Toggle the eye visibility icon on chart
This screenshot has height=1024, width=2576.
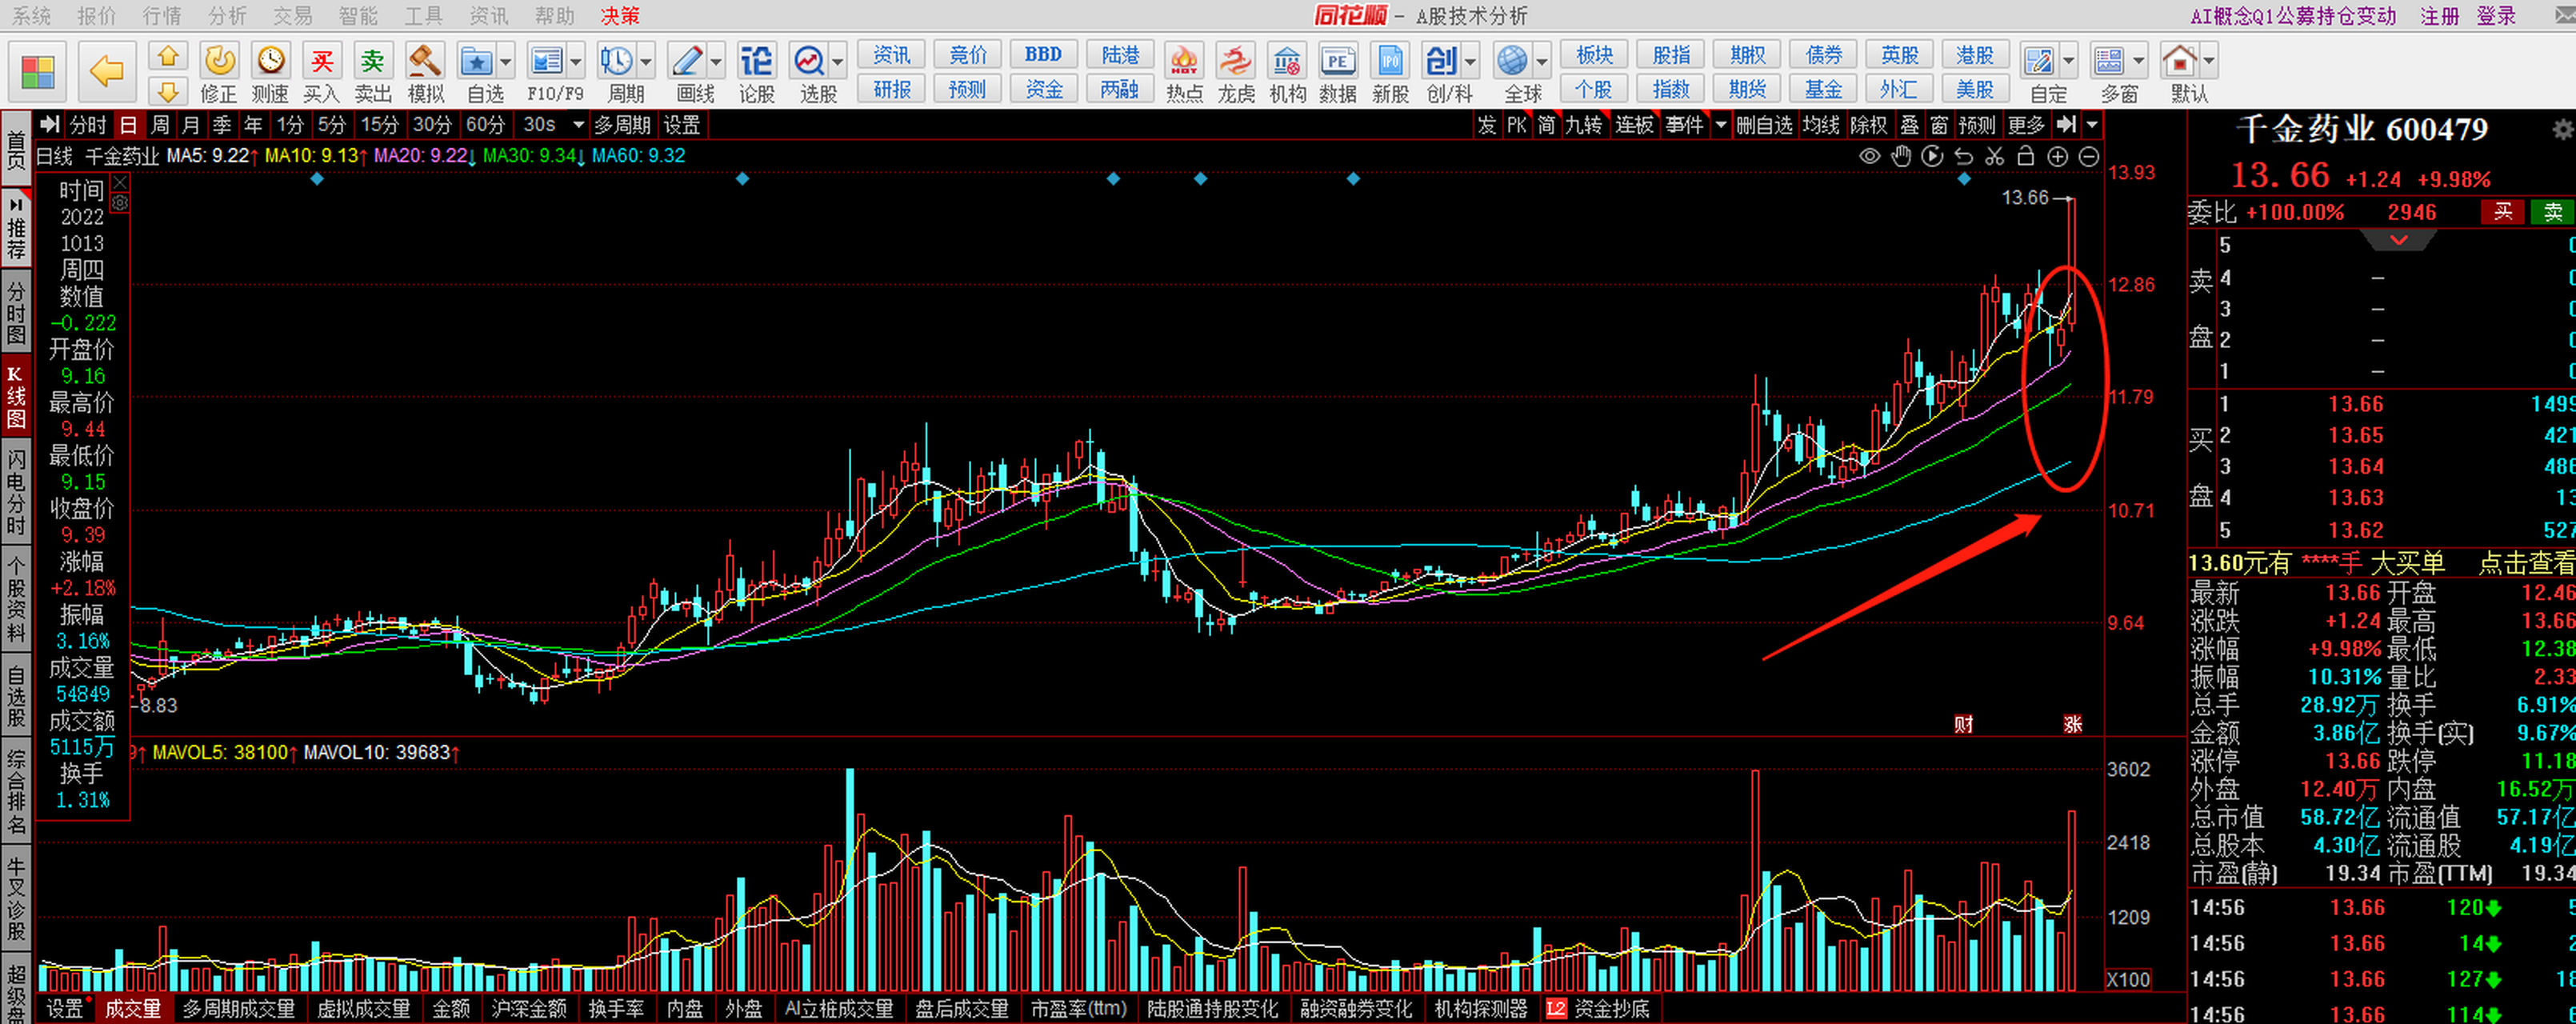(1869, 156)
